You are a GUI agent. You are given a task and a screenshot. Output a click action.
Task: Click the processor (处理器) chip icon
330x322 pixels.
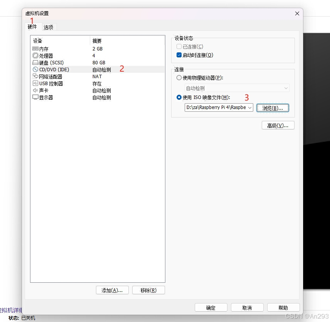coord(35,56)
